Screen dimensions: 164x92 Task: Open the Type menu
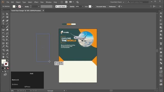[x=24, y=2]
